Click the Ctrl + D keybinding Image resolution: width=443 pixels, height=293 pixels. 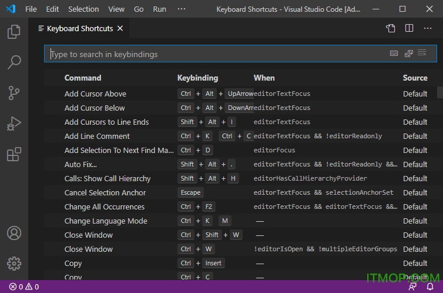pos(196,150)
